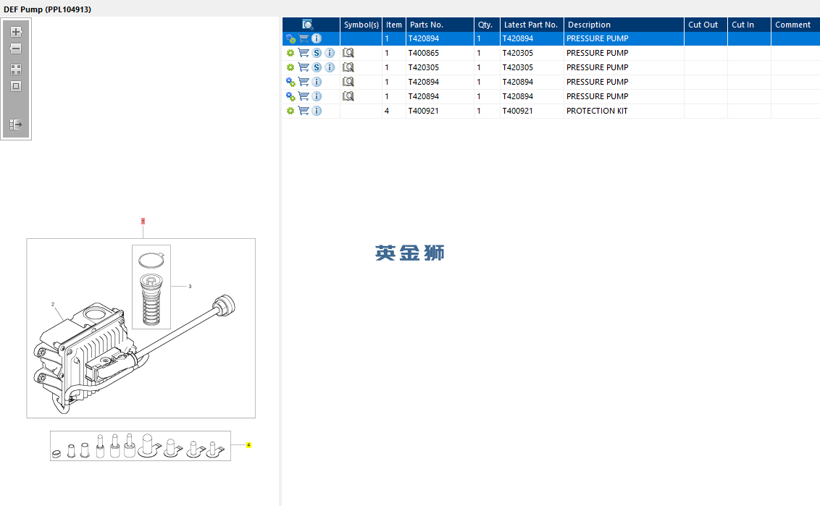Sort by the Qty. column header
The height and width of the screenshot is (506, 820).
coord(487,25)
